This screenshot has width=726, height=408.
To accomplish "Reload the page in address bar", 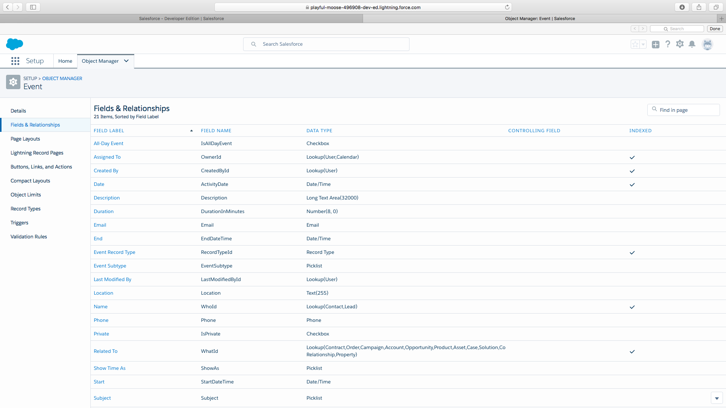I will tap(507, 7).
